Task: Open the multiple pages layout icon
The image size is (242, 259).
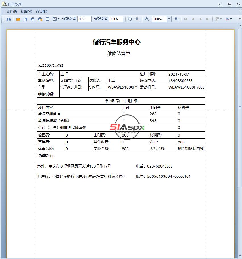Action: coord(217,19)
